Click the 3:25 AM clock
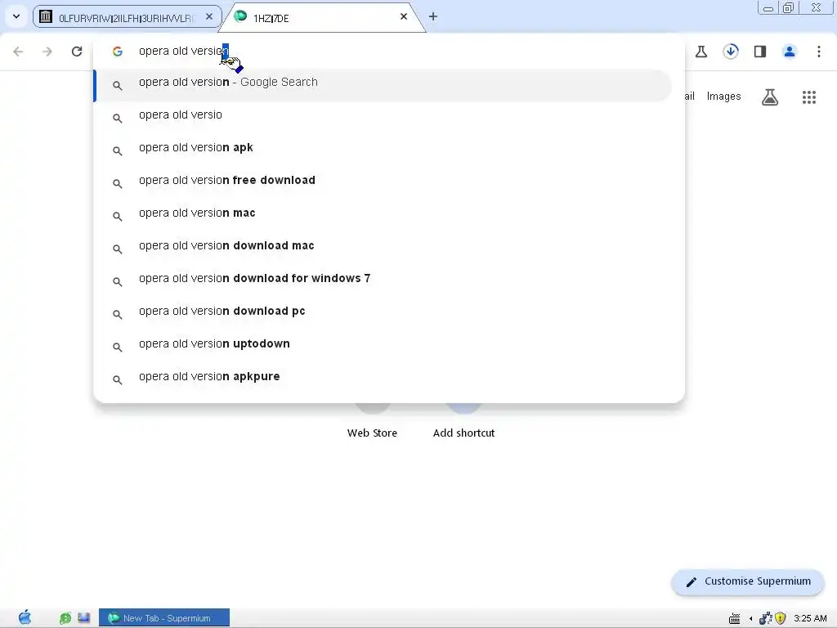This screenshot has height=628, width=837. click(x=810, y=618)
